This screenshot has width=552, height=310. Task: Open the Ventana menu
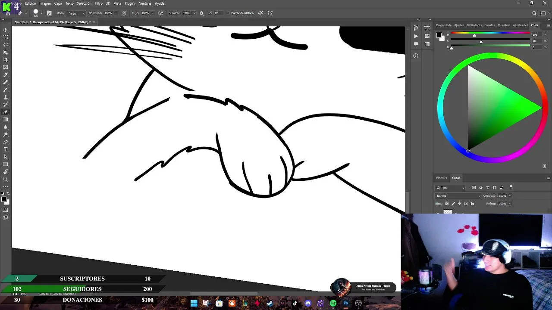145,3
